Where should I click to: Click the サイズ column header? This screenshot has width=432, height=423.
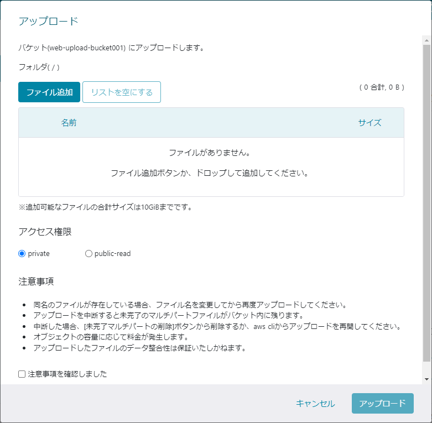coord(369,123)
